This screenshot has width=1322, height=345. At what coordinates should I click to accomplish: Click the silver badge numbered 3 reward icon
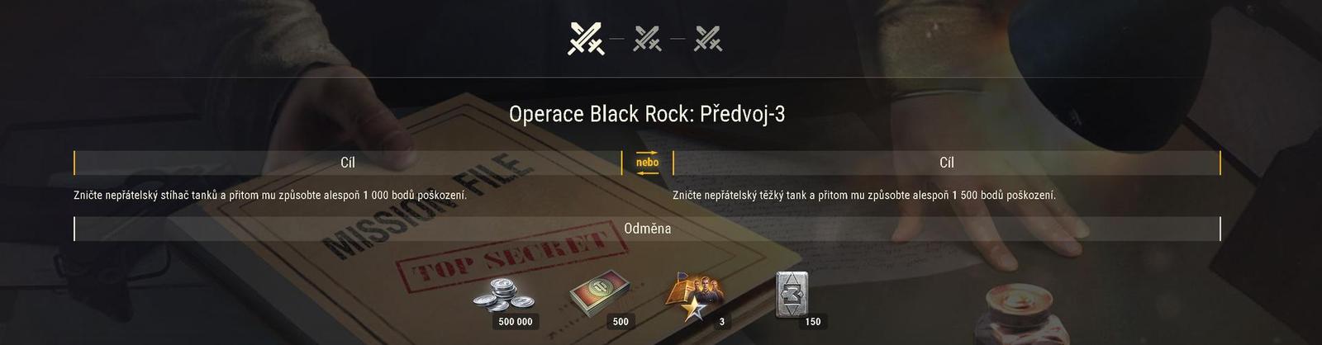tap(792, 295)
